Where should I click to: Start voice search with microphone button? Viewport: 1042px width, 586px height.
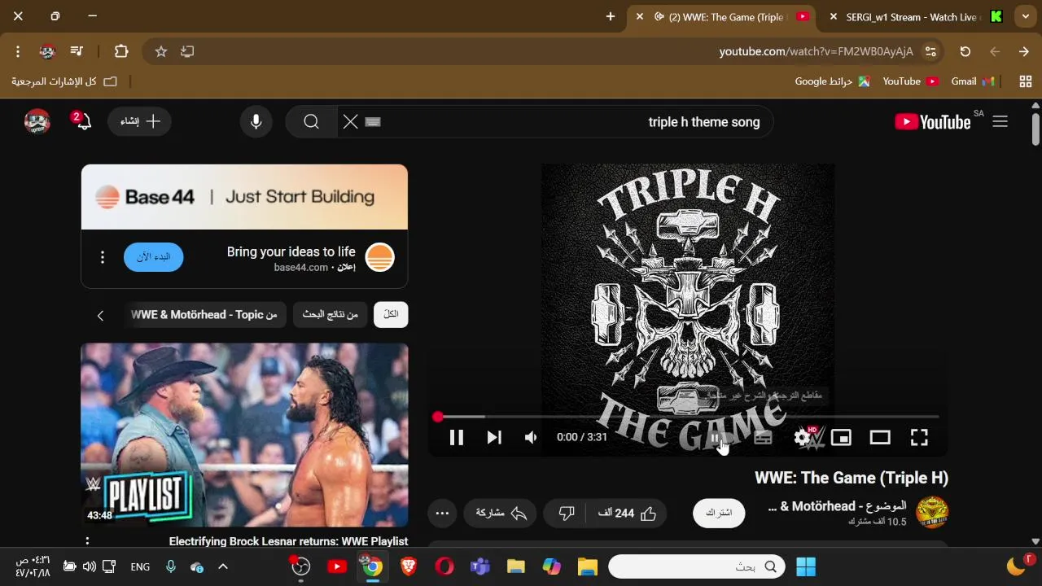coord(256,121)
